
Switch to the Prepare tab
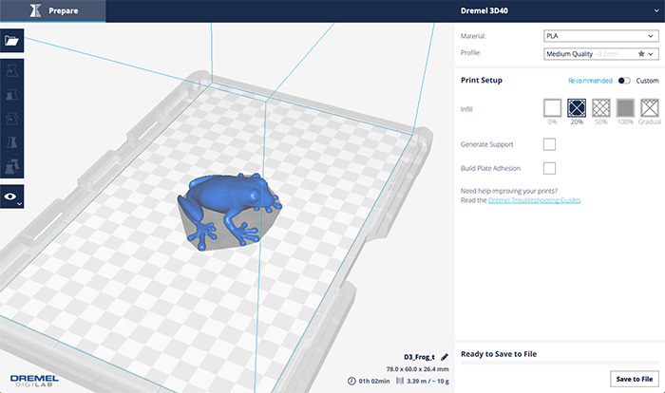[x=53, y=10]
